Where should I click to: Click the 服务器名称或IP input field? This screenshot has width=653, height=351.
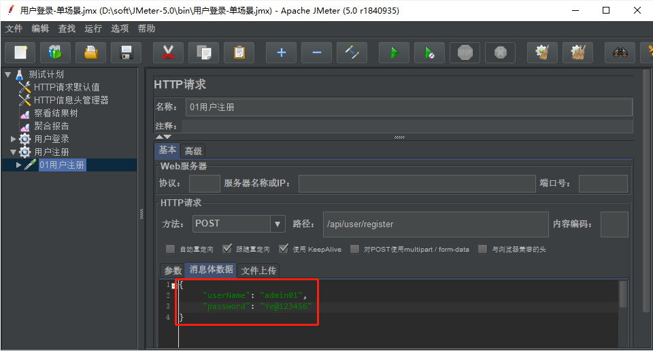click(x=417, y=184)
